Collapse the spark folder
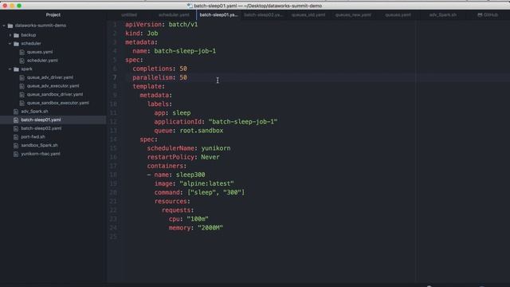510x287 pixels. (10, 69)
